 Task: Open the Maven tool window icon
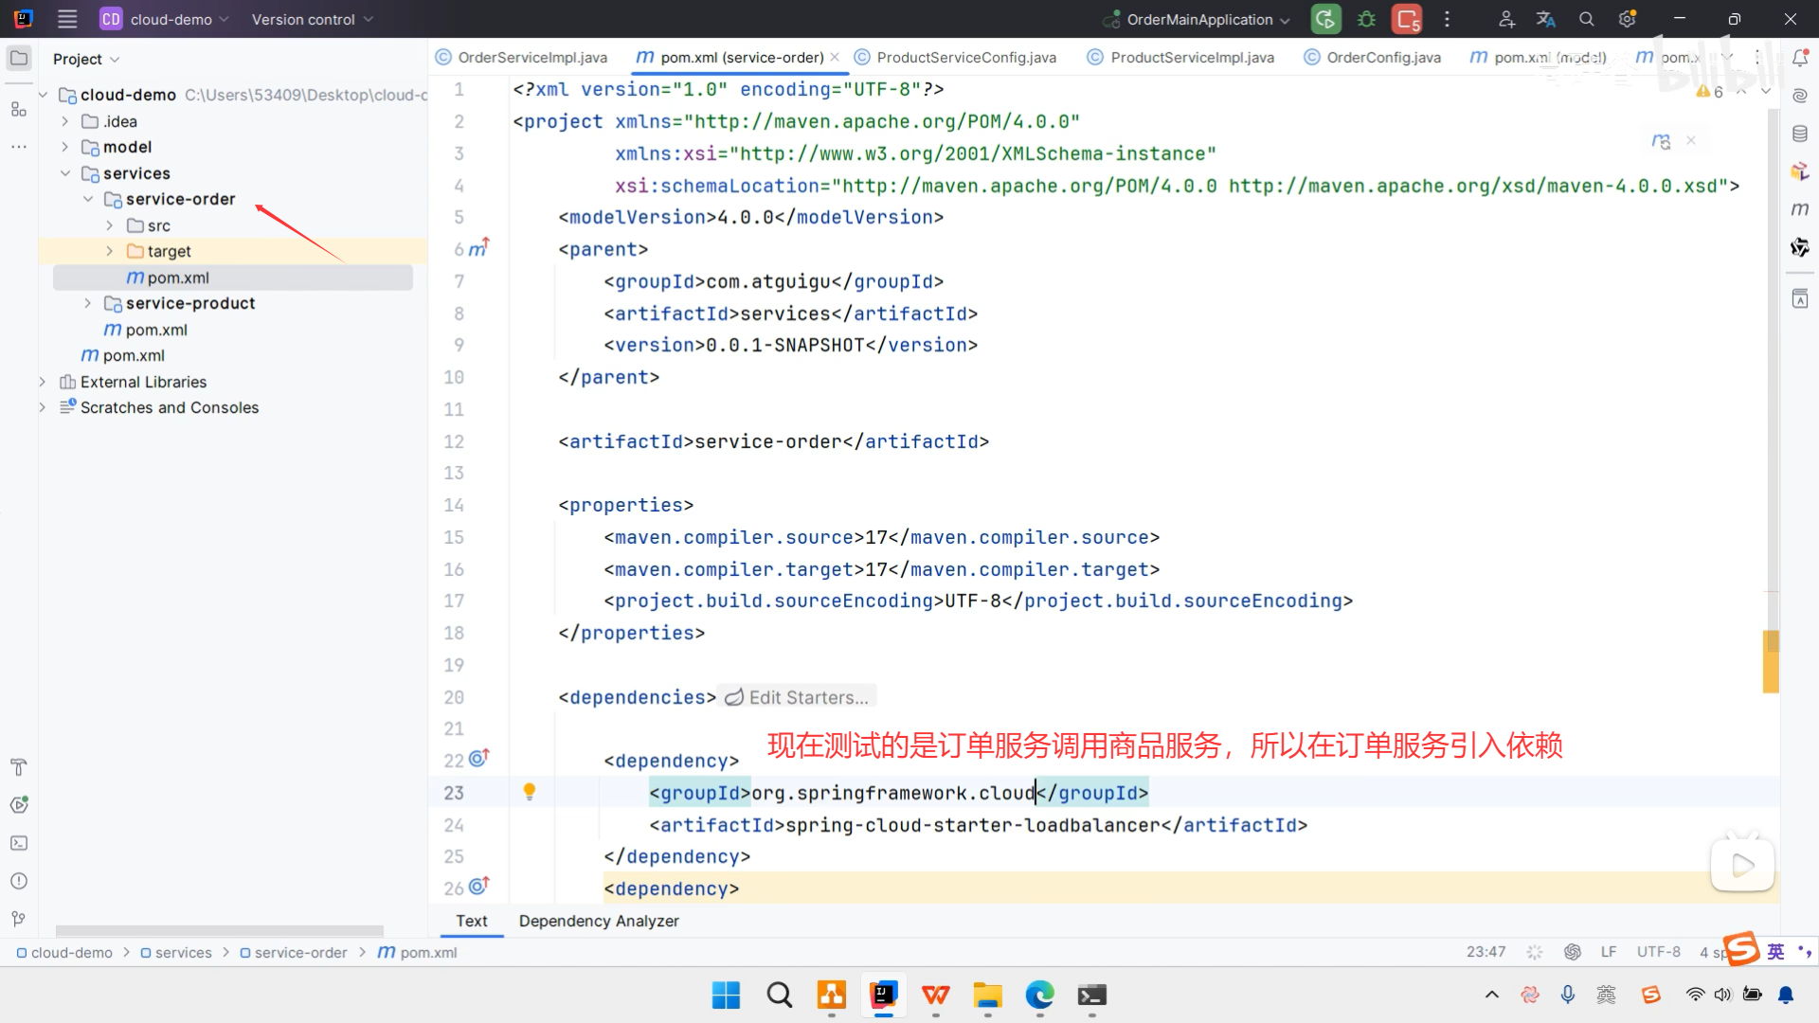(x=1800, y=209)
